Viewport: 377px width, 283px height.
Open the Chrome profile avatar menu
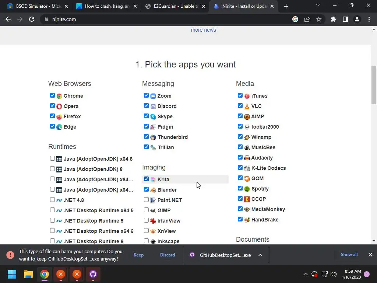pos(357,19)
